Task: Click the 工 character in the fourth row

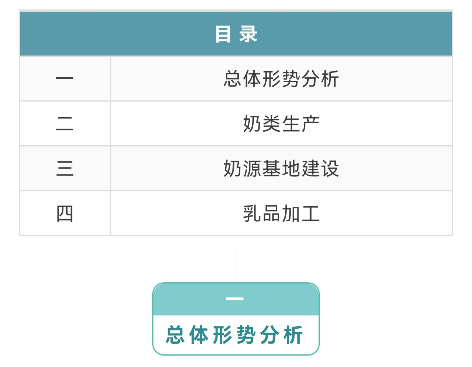Action: 310,213
